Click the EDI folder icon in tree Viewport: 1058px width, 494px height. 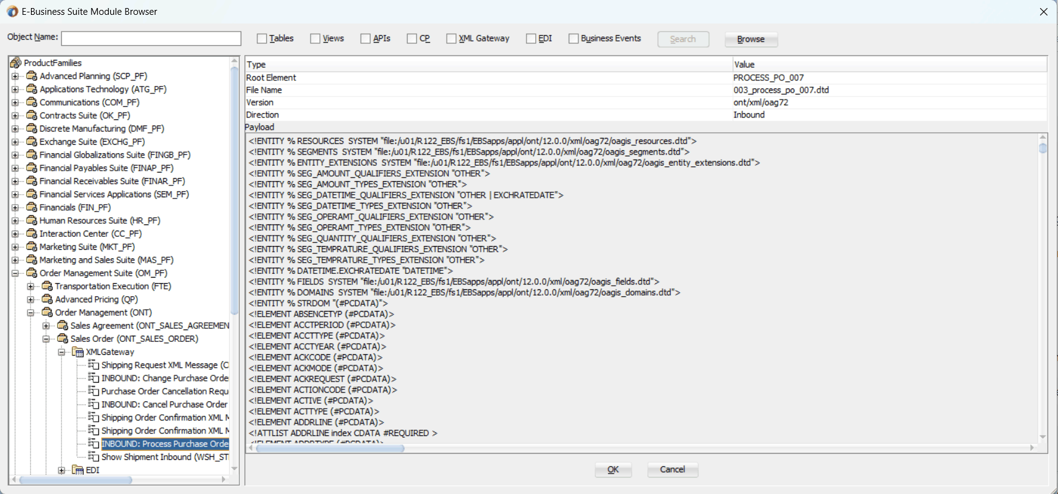click(x=78, y=470)
